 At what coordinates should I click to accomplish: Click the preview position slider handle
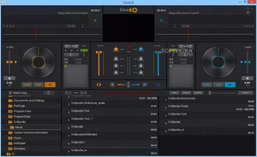click(x=209, y=93)
